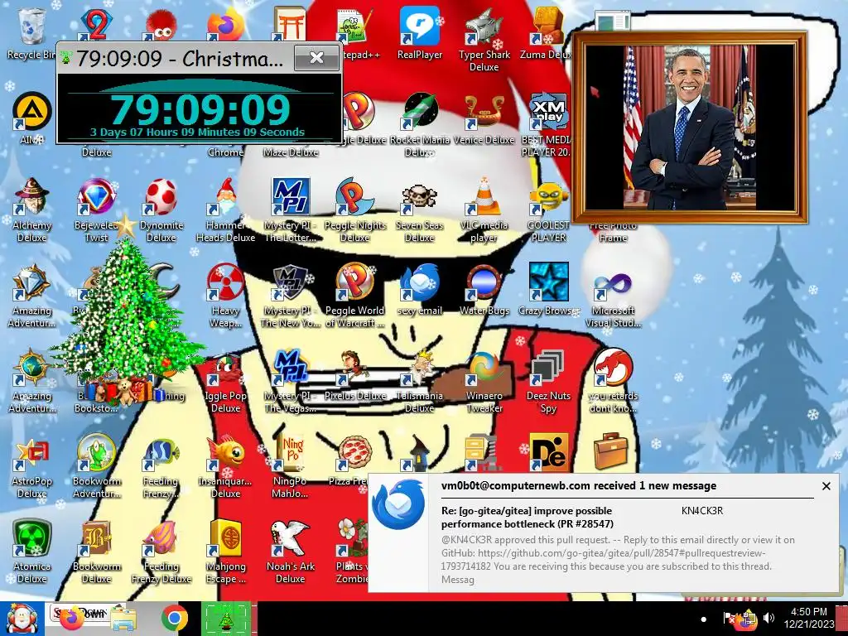This screenshot has width=848, height=636.
Task: Open the go-gitea email subject in notification
Action: pos(527,517)
